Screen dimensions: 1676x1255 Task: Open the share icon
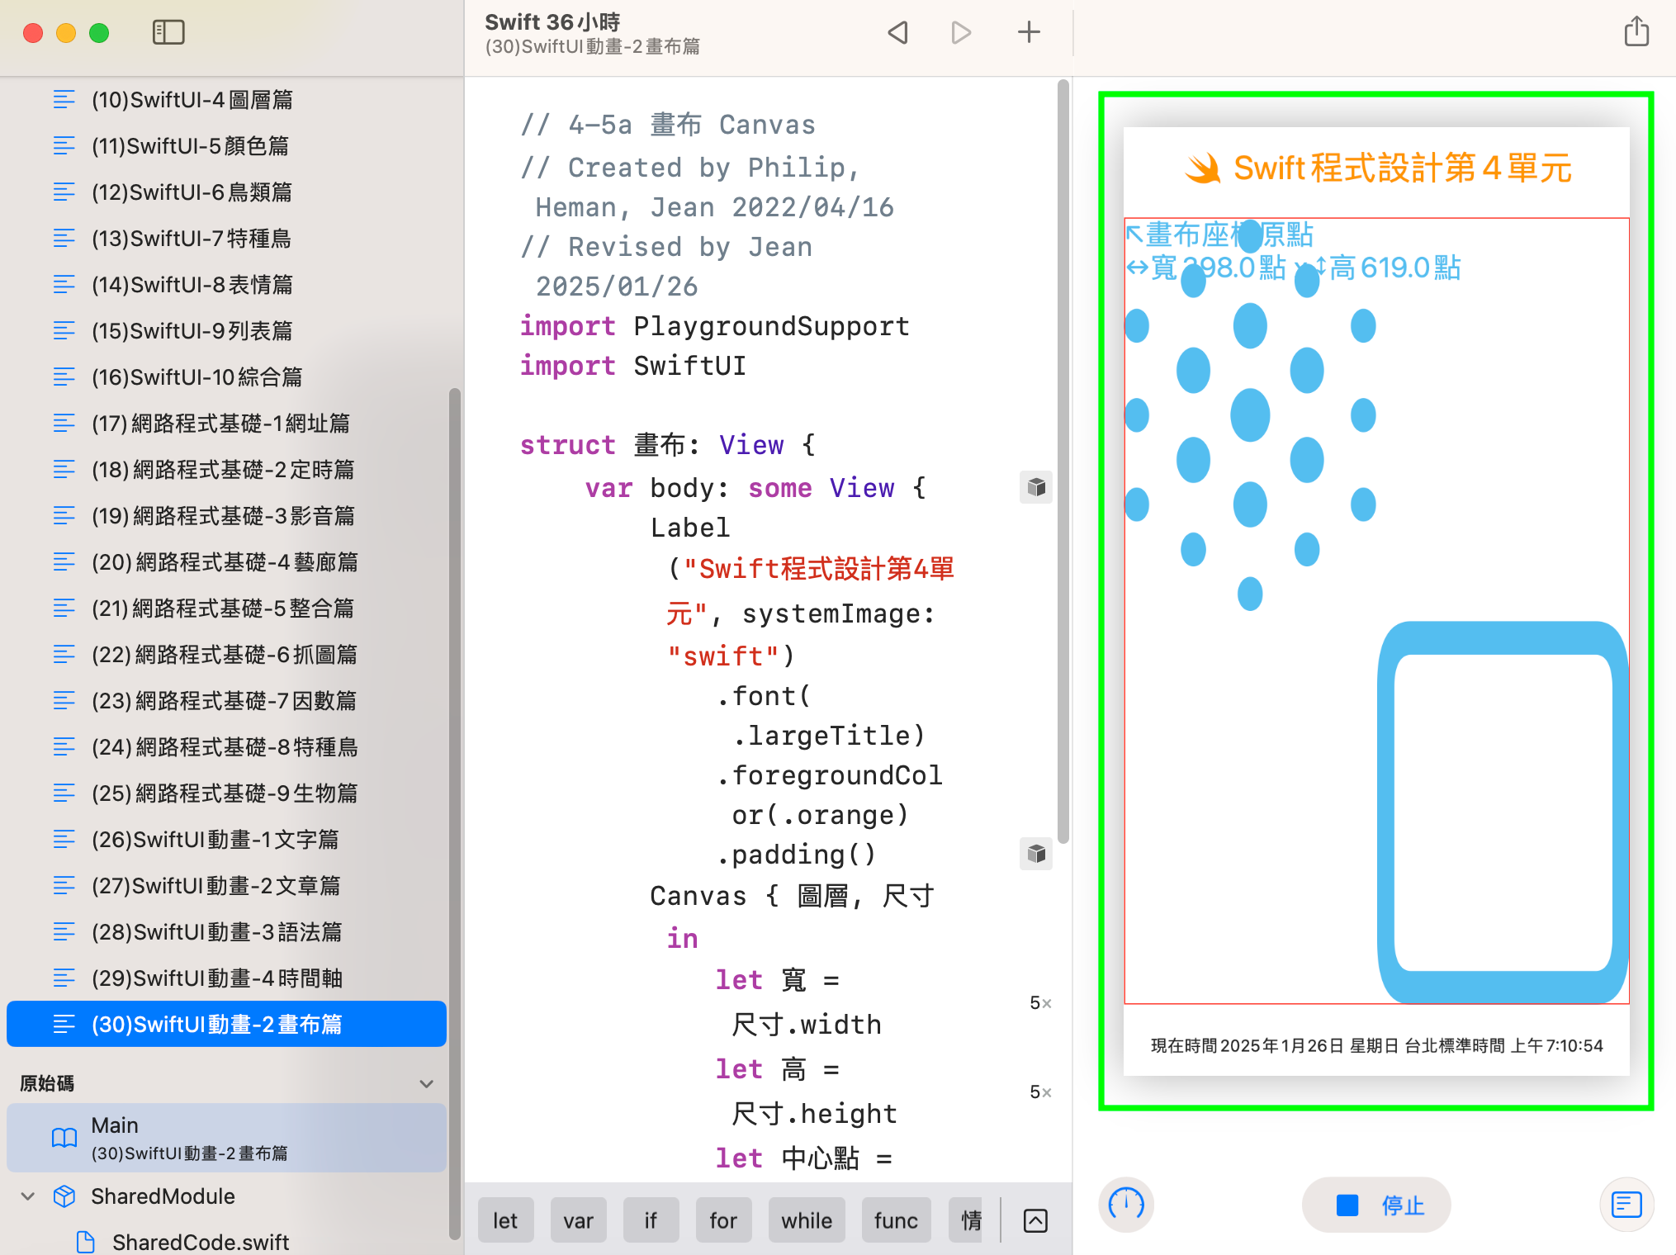click(x=1636, y=33)
